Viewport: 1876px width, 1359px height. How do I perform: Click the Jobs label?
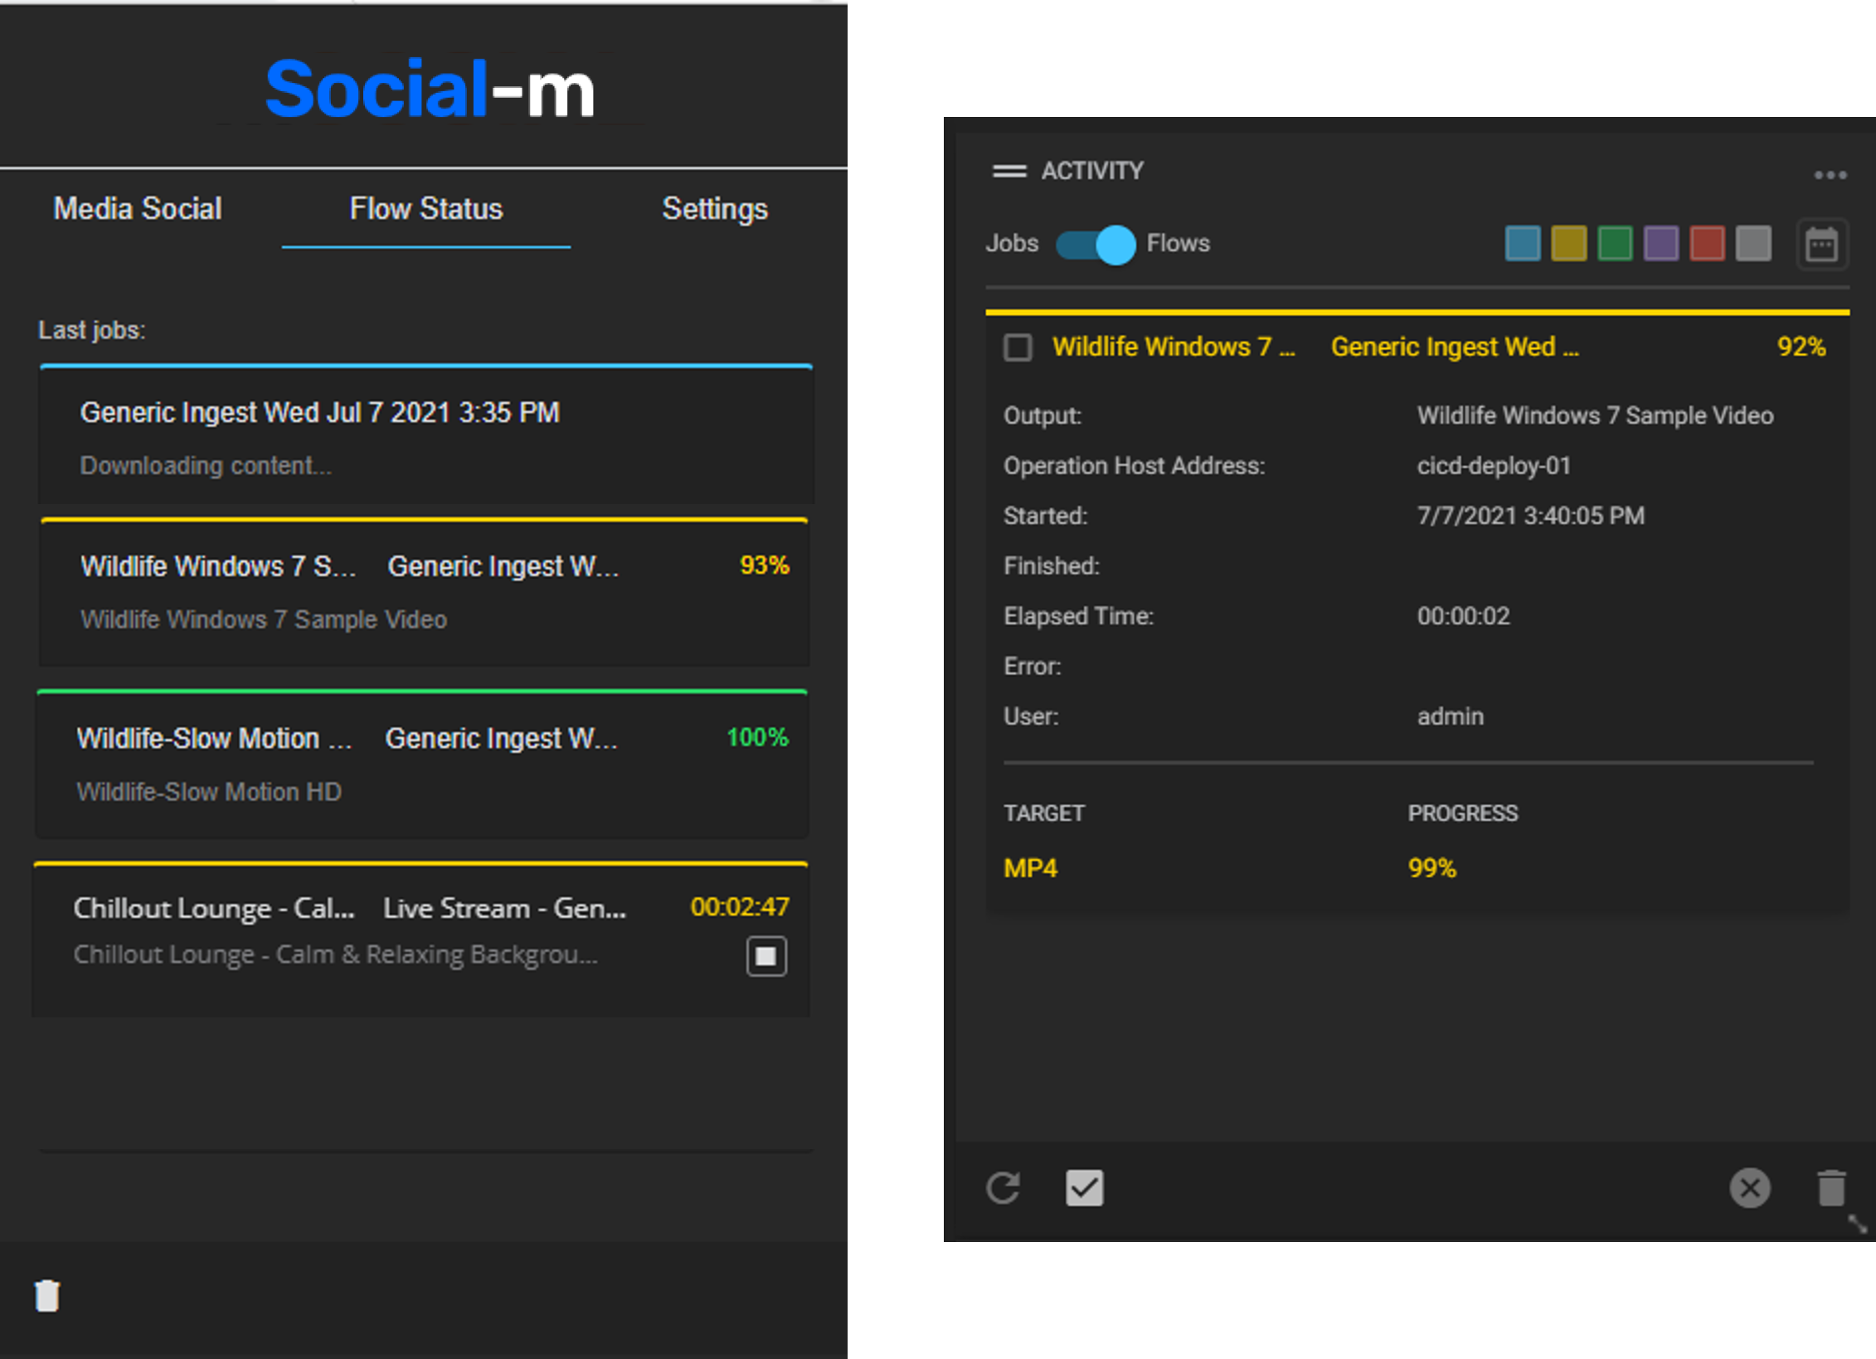tap(1012, 243)
